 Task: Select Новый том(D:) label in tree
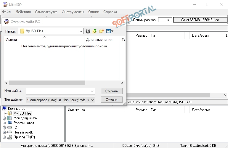coord(24,132)
